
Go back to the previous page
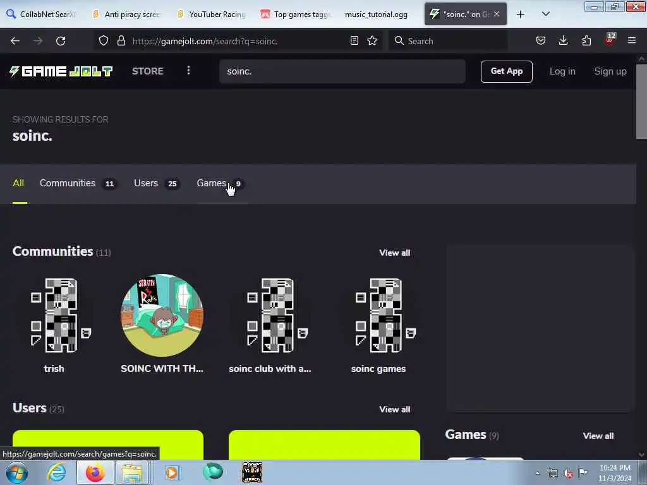15,41
